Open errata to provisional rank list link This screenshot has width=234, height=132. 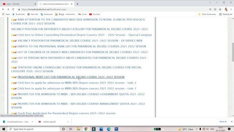pos(82,47)
